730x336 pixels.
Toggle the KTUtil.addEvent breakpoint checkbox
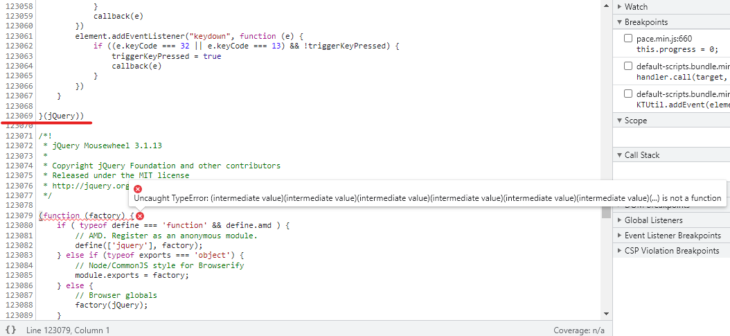pos(628,93)
